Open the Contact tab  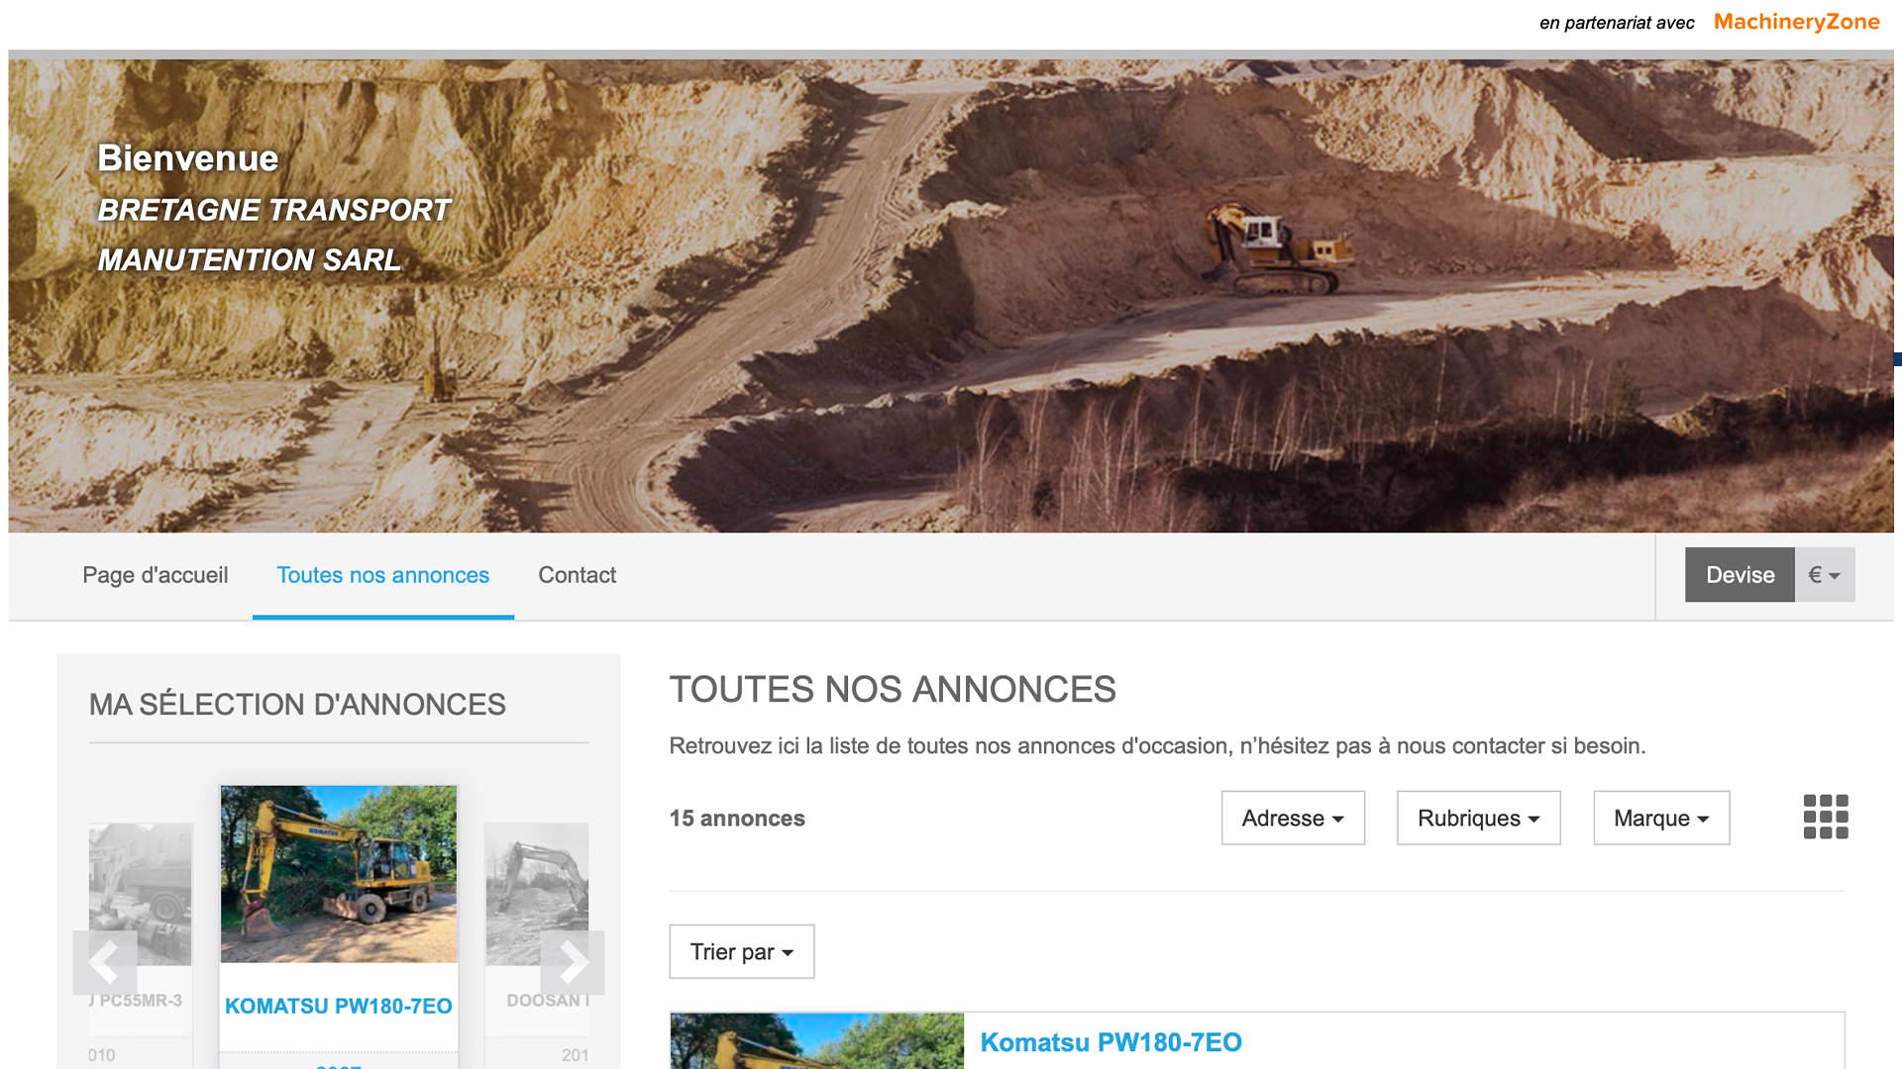click(x=578, y=575)
